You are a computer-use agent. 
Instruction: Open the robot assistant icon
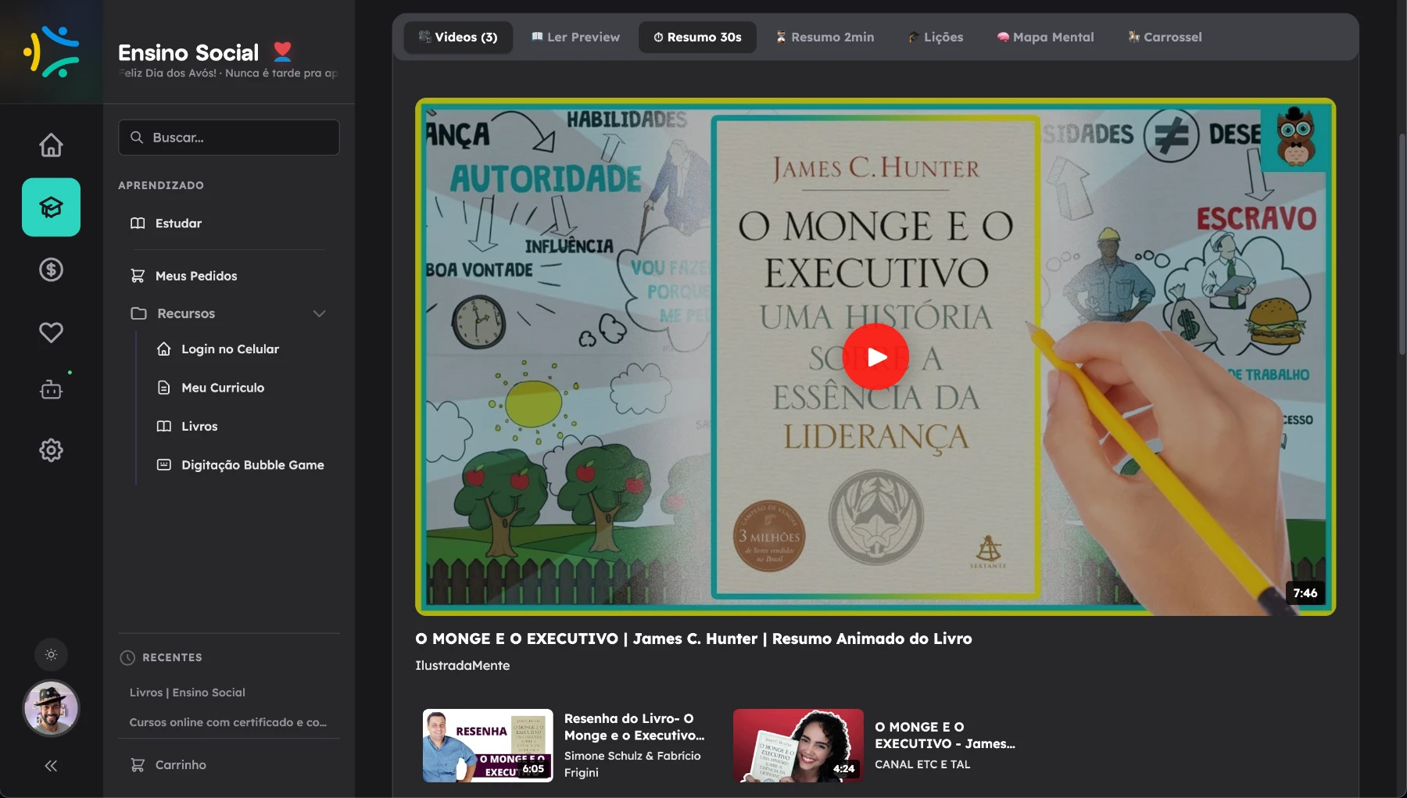tap(51, 388)
